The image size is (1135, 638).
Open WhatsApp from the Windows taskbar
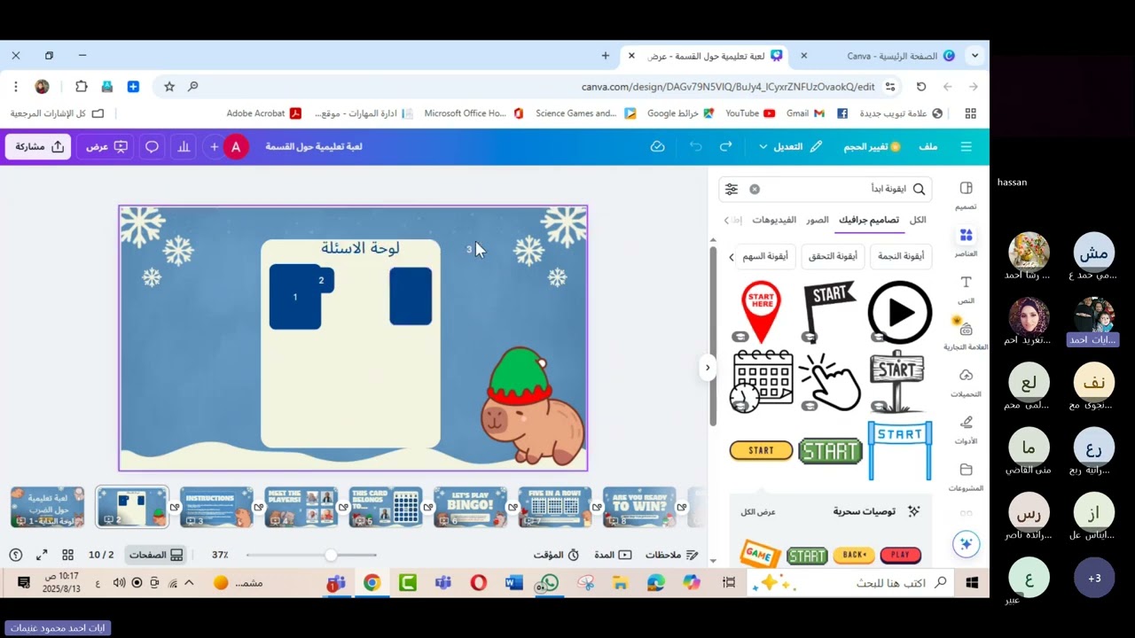[x=549, y=582]
